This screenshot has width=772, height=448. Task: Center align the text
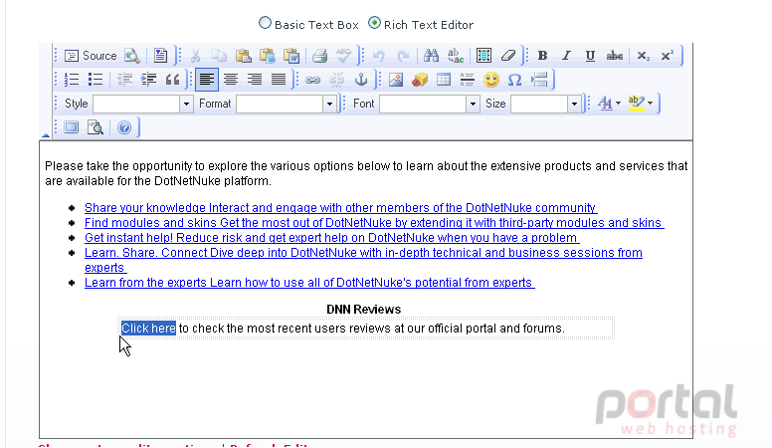pyautogui.click(x=231, y=80)
